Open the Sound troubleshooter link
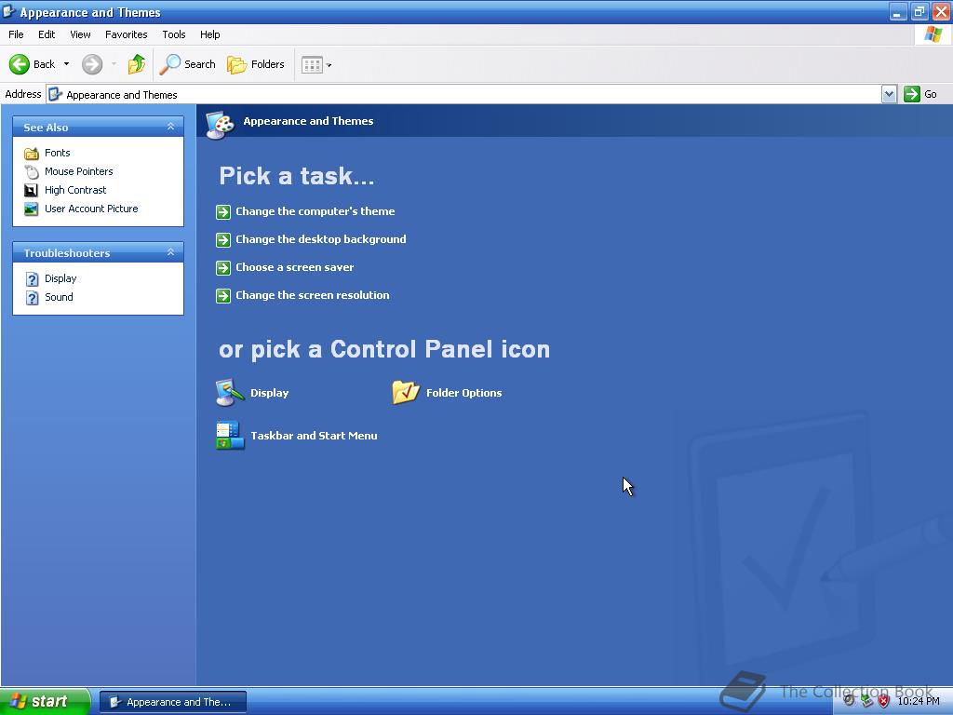 pos(59,297)
